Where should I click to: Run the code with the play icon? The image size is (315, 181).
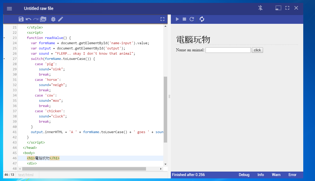177,19
